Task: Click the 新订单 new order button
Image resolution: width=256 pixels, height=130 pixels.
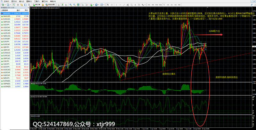Action: coord(36,5)
